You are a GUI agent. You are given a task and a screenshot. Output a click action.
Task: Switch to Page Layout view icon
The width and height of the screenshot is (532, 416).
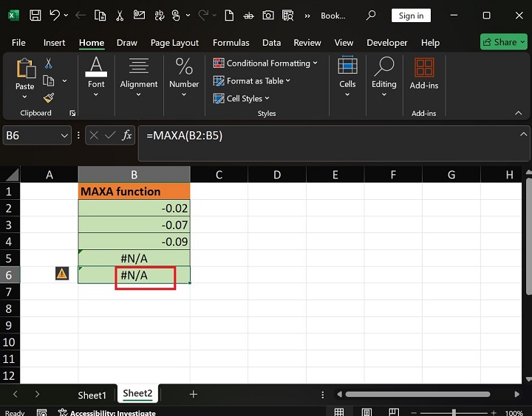(366, 412)
